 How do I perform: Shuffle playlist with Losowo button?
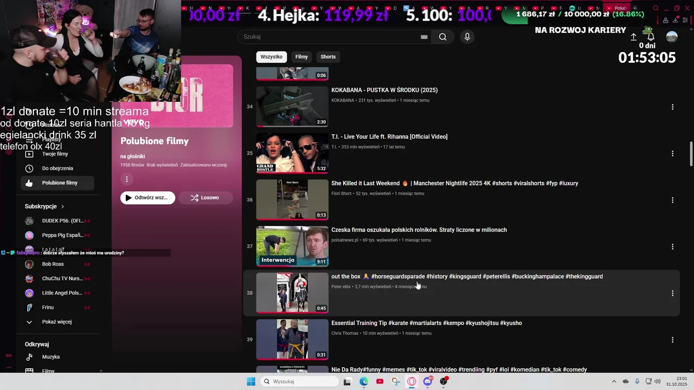pyautogui.click(x=205, y=198)
